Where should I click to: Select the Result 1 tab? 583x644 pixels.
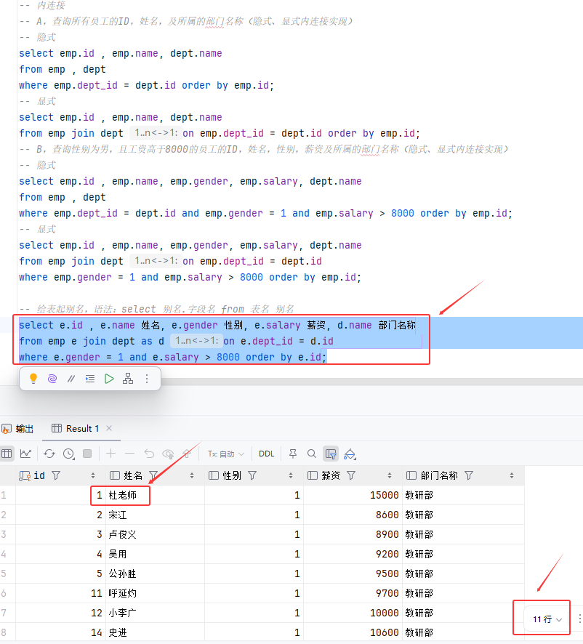point(81,428)
